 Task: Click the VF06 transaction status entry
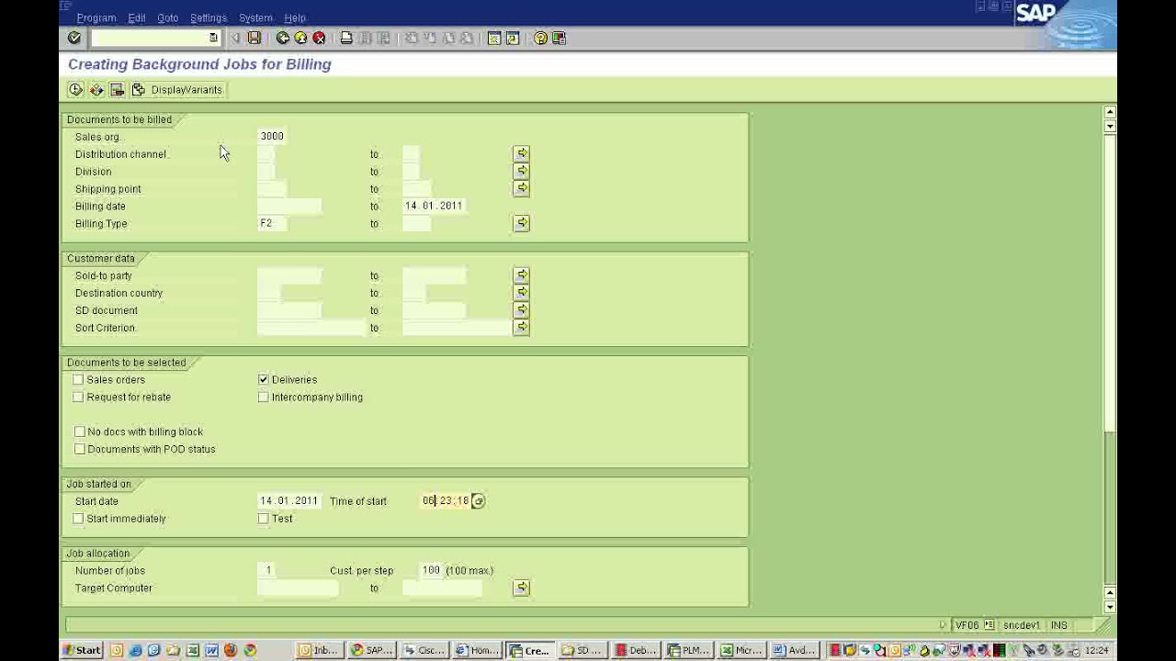[967, 625]
